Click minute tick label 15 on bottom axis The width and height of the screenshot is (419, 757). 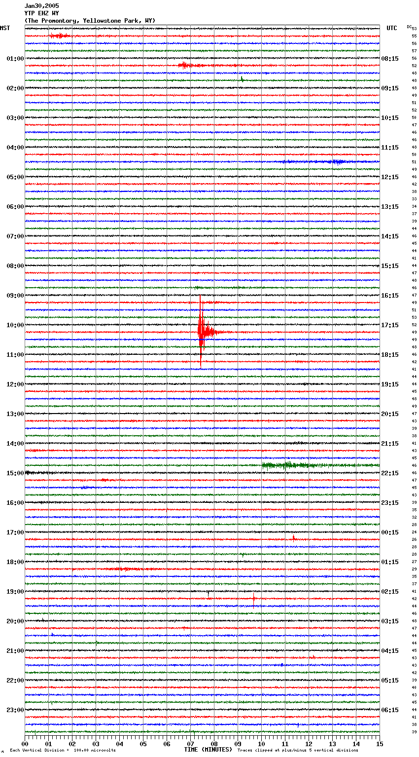[380, 744]
